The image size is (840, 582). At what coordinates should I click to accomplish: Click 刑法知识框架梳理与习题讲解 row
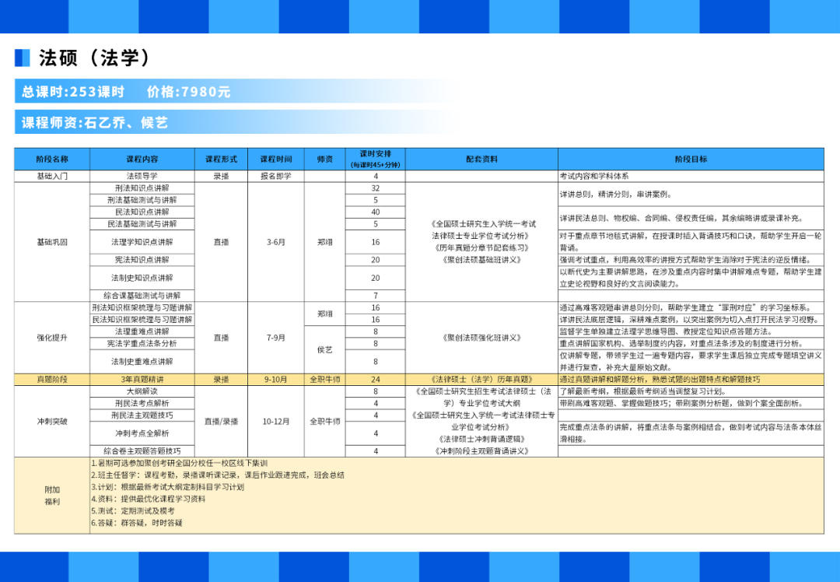tap(142, 307)
